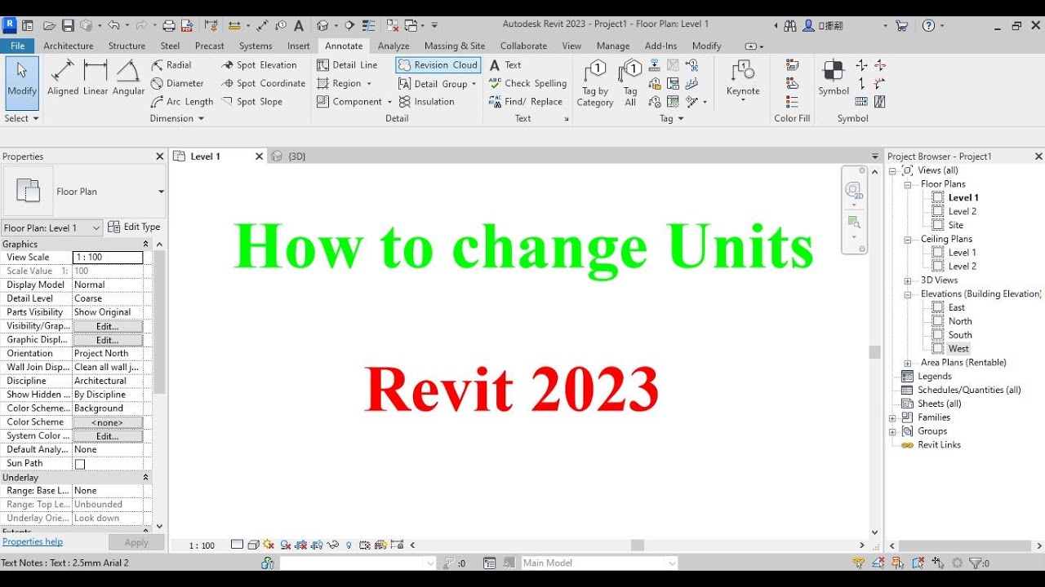The width and height of the screenshot is (1045, 587).
Task: Open the File menu tab
Action: (17, 46)
